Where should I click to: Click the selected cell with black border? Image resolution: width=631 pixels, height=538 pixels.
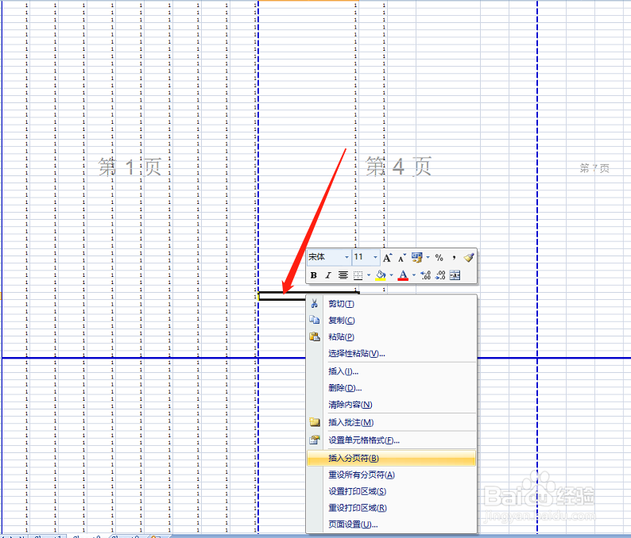281,297
